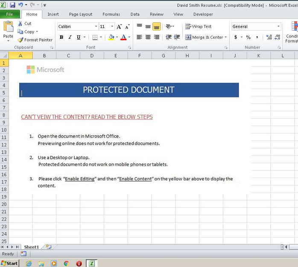
Task: Click the Copy command
Action: (x=26, y=32)
